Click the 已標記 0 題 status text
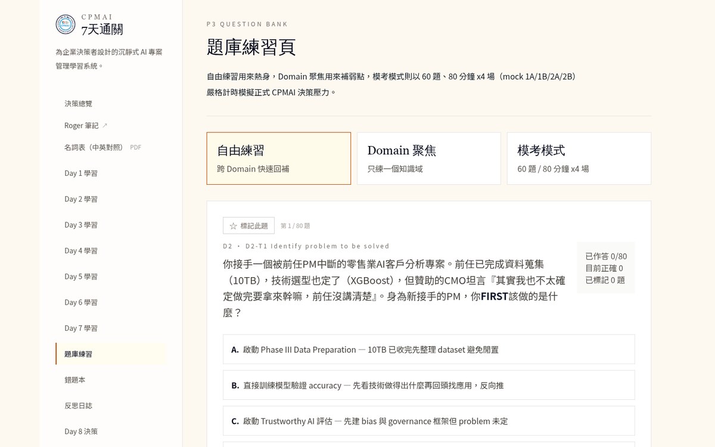This screenshot has height=447, width=715. (x=605, y=280)
